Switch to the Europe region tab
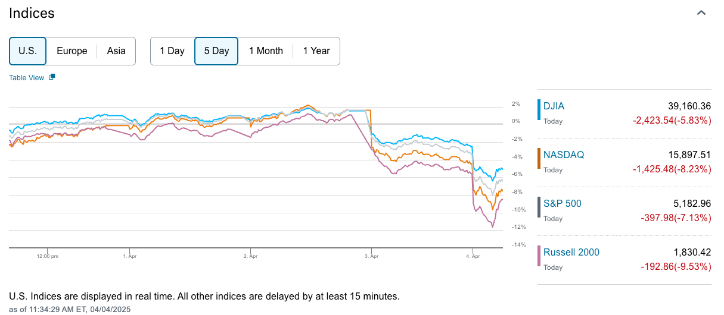The width and height of the screenshot is (724, 315). 72,51
